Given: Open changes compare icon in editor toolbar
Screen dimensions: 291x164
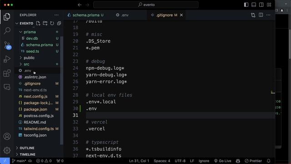Looking at the screenshot, I should 253,15.
